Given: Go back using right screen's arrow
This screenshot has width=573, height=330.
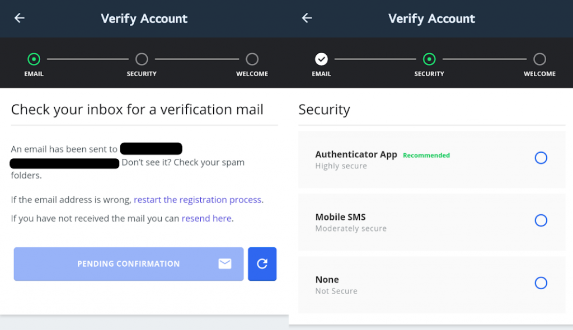Looking at the screenshot, I should point(307,18).
